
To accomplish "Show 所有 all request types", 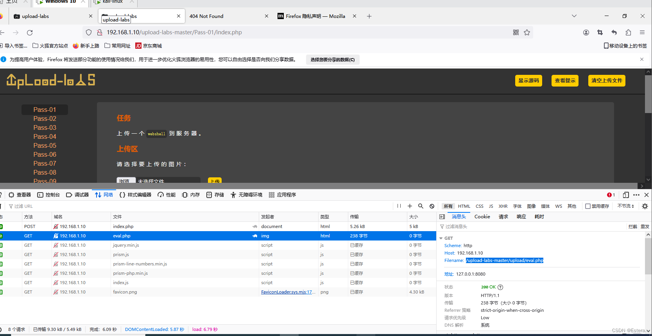I will 448,206.
